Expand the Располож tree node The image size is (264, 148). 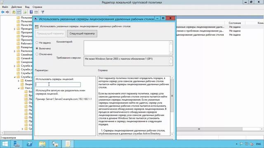(15, 51)
